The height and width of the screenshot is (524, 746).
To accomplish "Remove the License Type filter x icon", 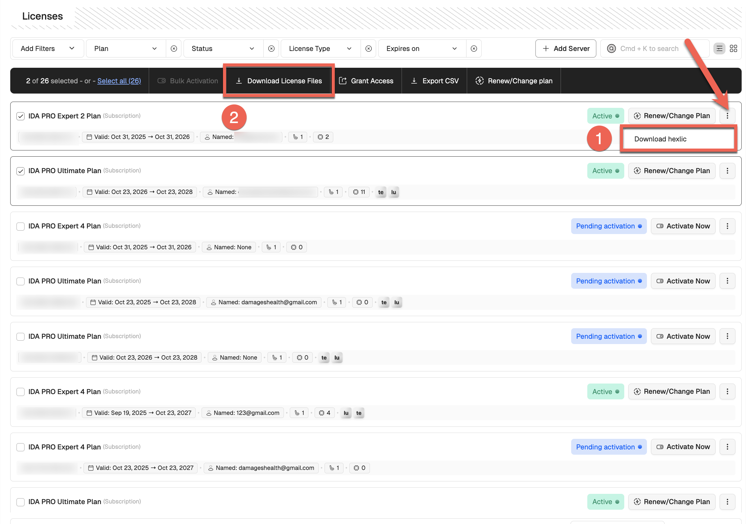I will click(x=368, y=48).
